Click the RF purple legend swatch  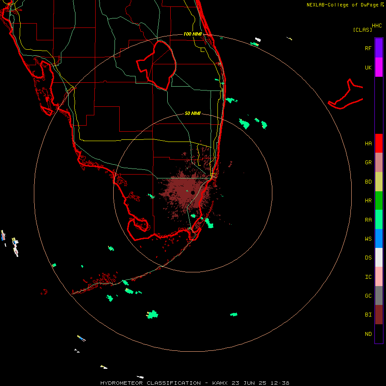point(379,48)
